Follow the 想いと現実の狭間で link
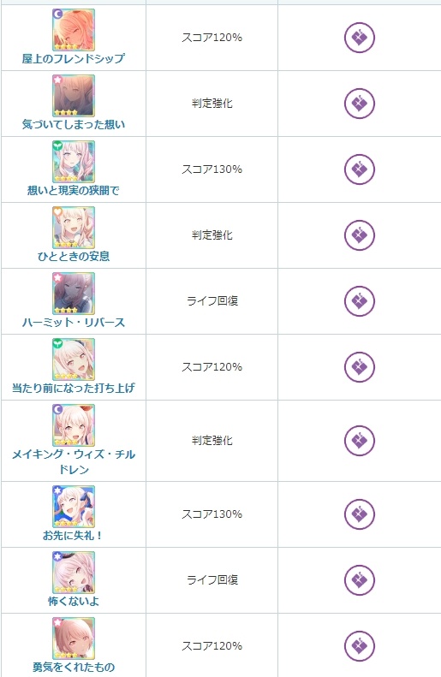This screenshot has height=677, width=441. [74, 190]
